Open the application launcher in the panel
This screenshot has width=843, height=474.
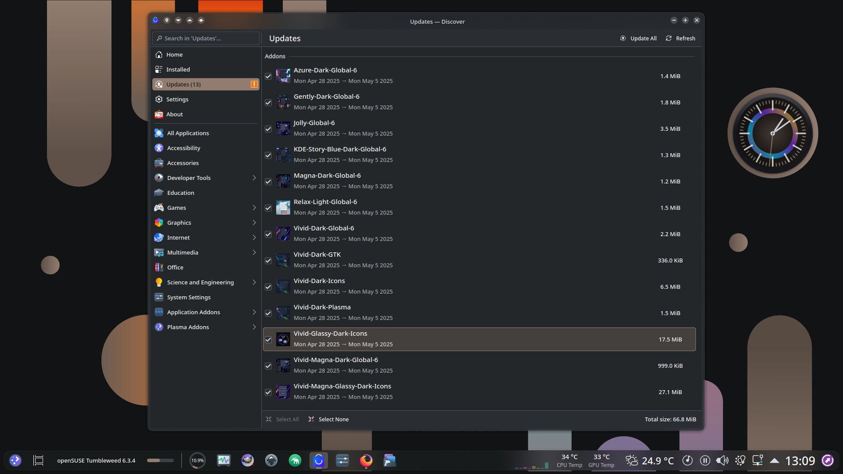pos(15,460)
